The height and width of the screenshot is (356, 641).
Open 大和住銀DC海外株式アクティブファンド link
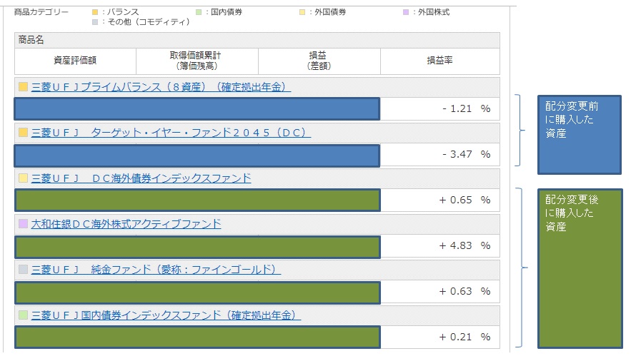click(x=126, y=224)
